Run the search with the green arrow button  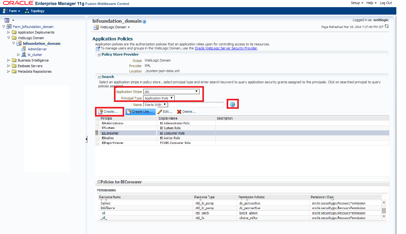coord(232,104)
